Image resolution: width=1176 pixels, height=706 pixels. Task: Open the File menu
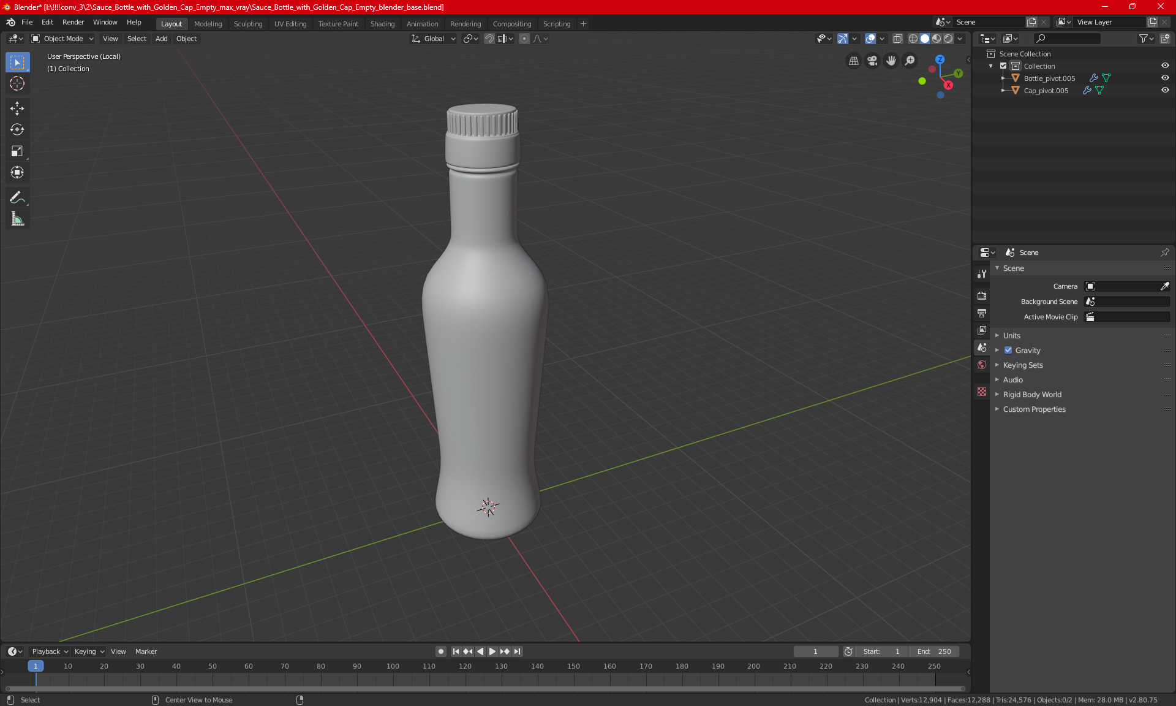(27, 22)
